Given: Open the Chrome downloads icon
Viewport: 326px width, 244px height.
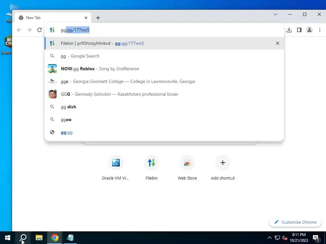Looking at the screenshot, I should (289, 30).
